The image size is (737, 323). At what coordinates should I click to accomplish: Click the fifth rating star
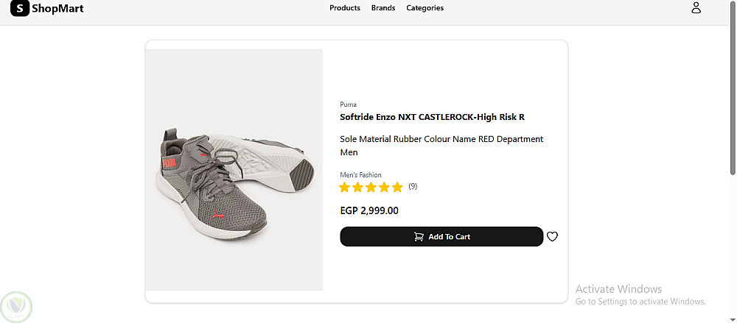398,188
